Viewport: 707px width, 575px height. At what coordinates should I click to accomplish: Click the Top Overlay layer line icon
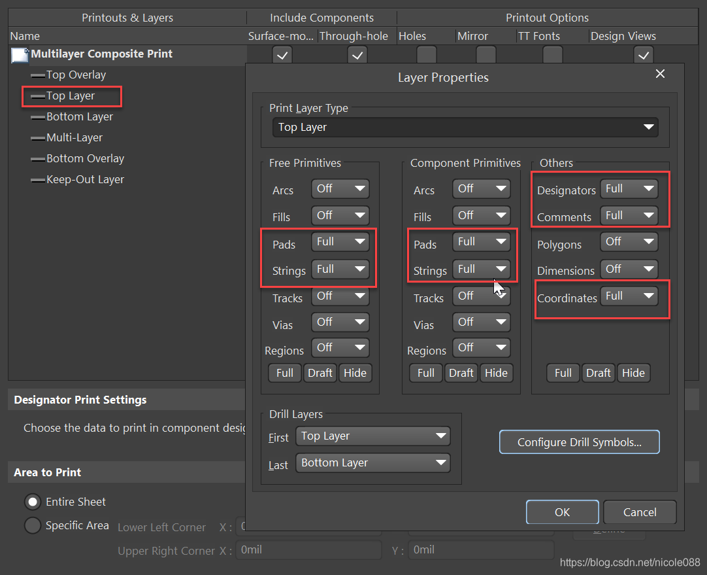coord(38,76)
